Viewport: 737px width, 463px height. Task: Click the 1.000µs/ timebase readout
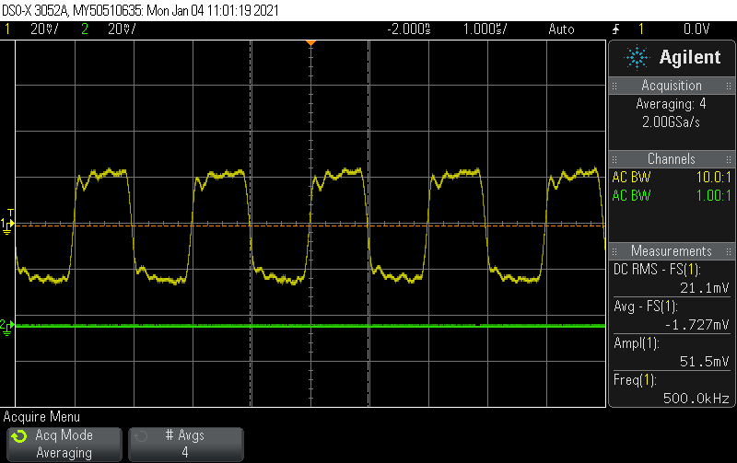[485, 29]
